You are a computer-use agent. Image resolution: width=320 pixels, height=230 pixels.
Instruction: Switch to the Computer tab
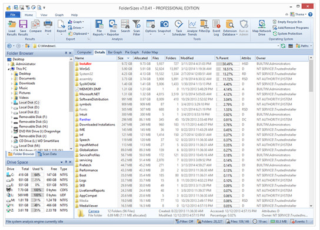84,52
